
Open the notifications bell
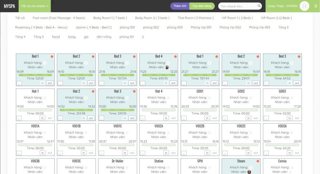[x=316, y=6]
